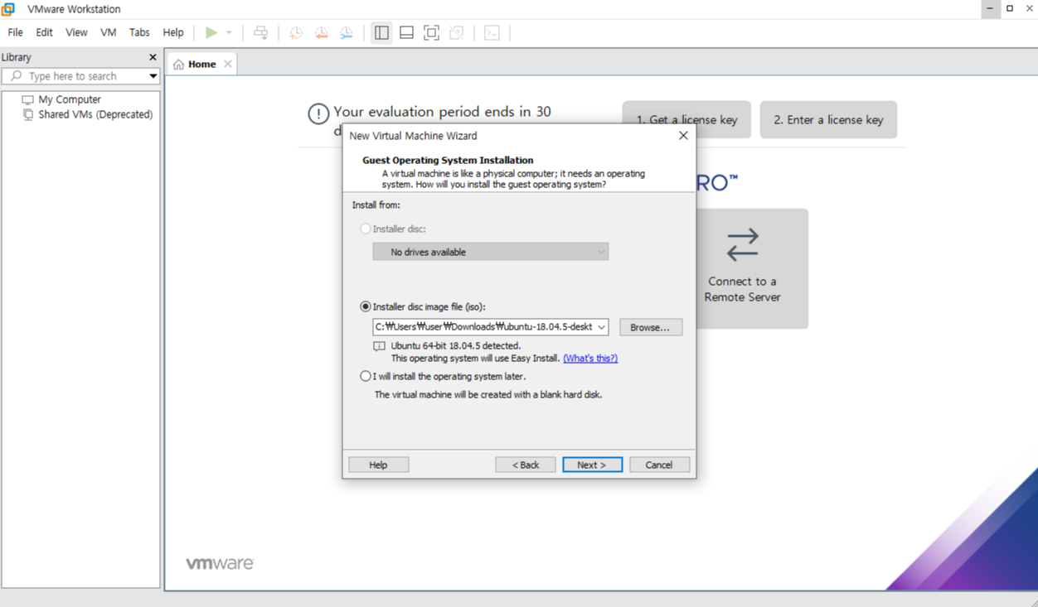This screenshot has height=607, width=1038.
Task: Open the Edit menu
Action: click(44, 32)
